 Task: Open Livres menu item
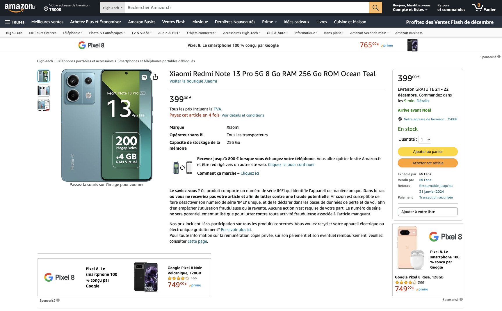coord(322,22)
